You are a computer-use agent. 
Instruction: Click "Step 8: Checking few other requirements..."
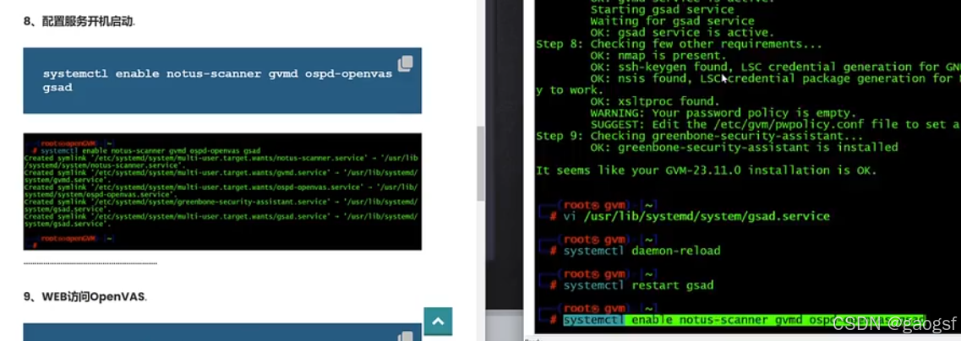[x=679, y=44]
